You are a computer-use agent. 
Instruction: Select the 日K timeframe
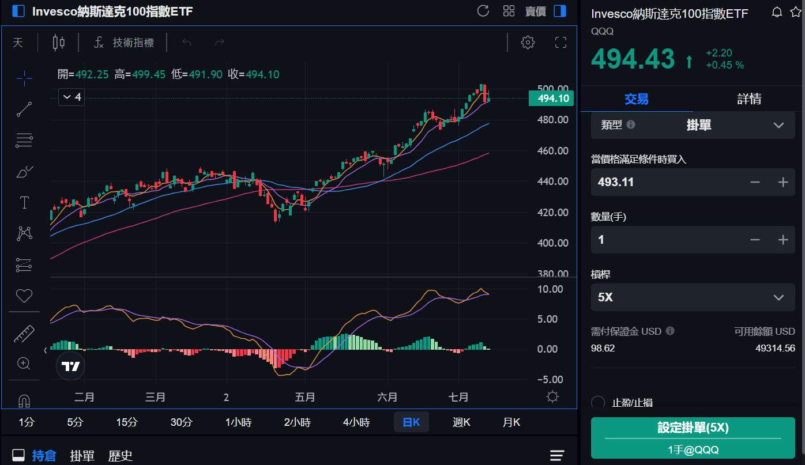click(411, 422)
